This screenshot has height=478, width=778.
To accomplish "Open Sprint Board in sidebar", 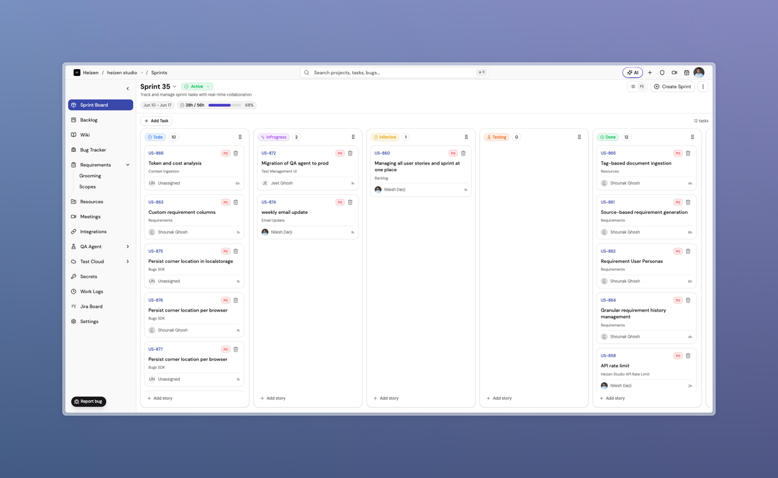I will point(100,105).
